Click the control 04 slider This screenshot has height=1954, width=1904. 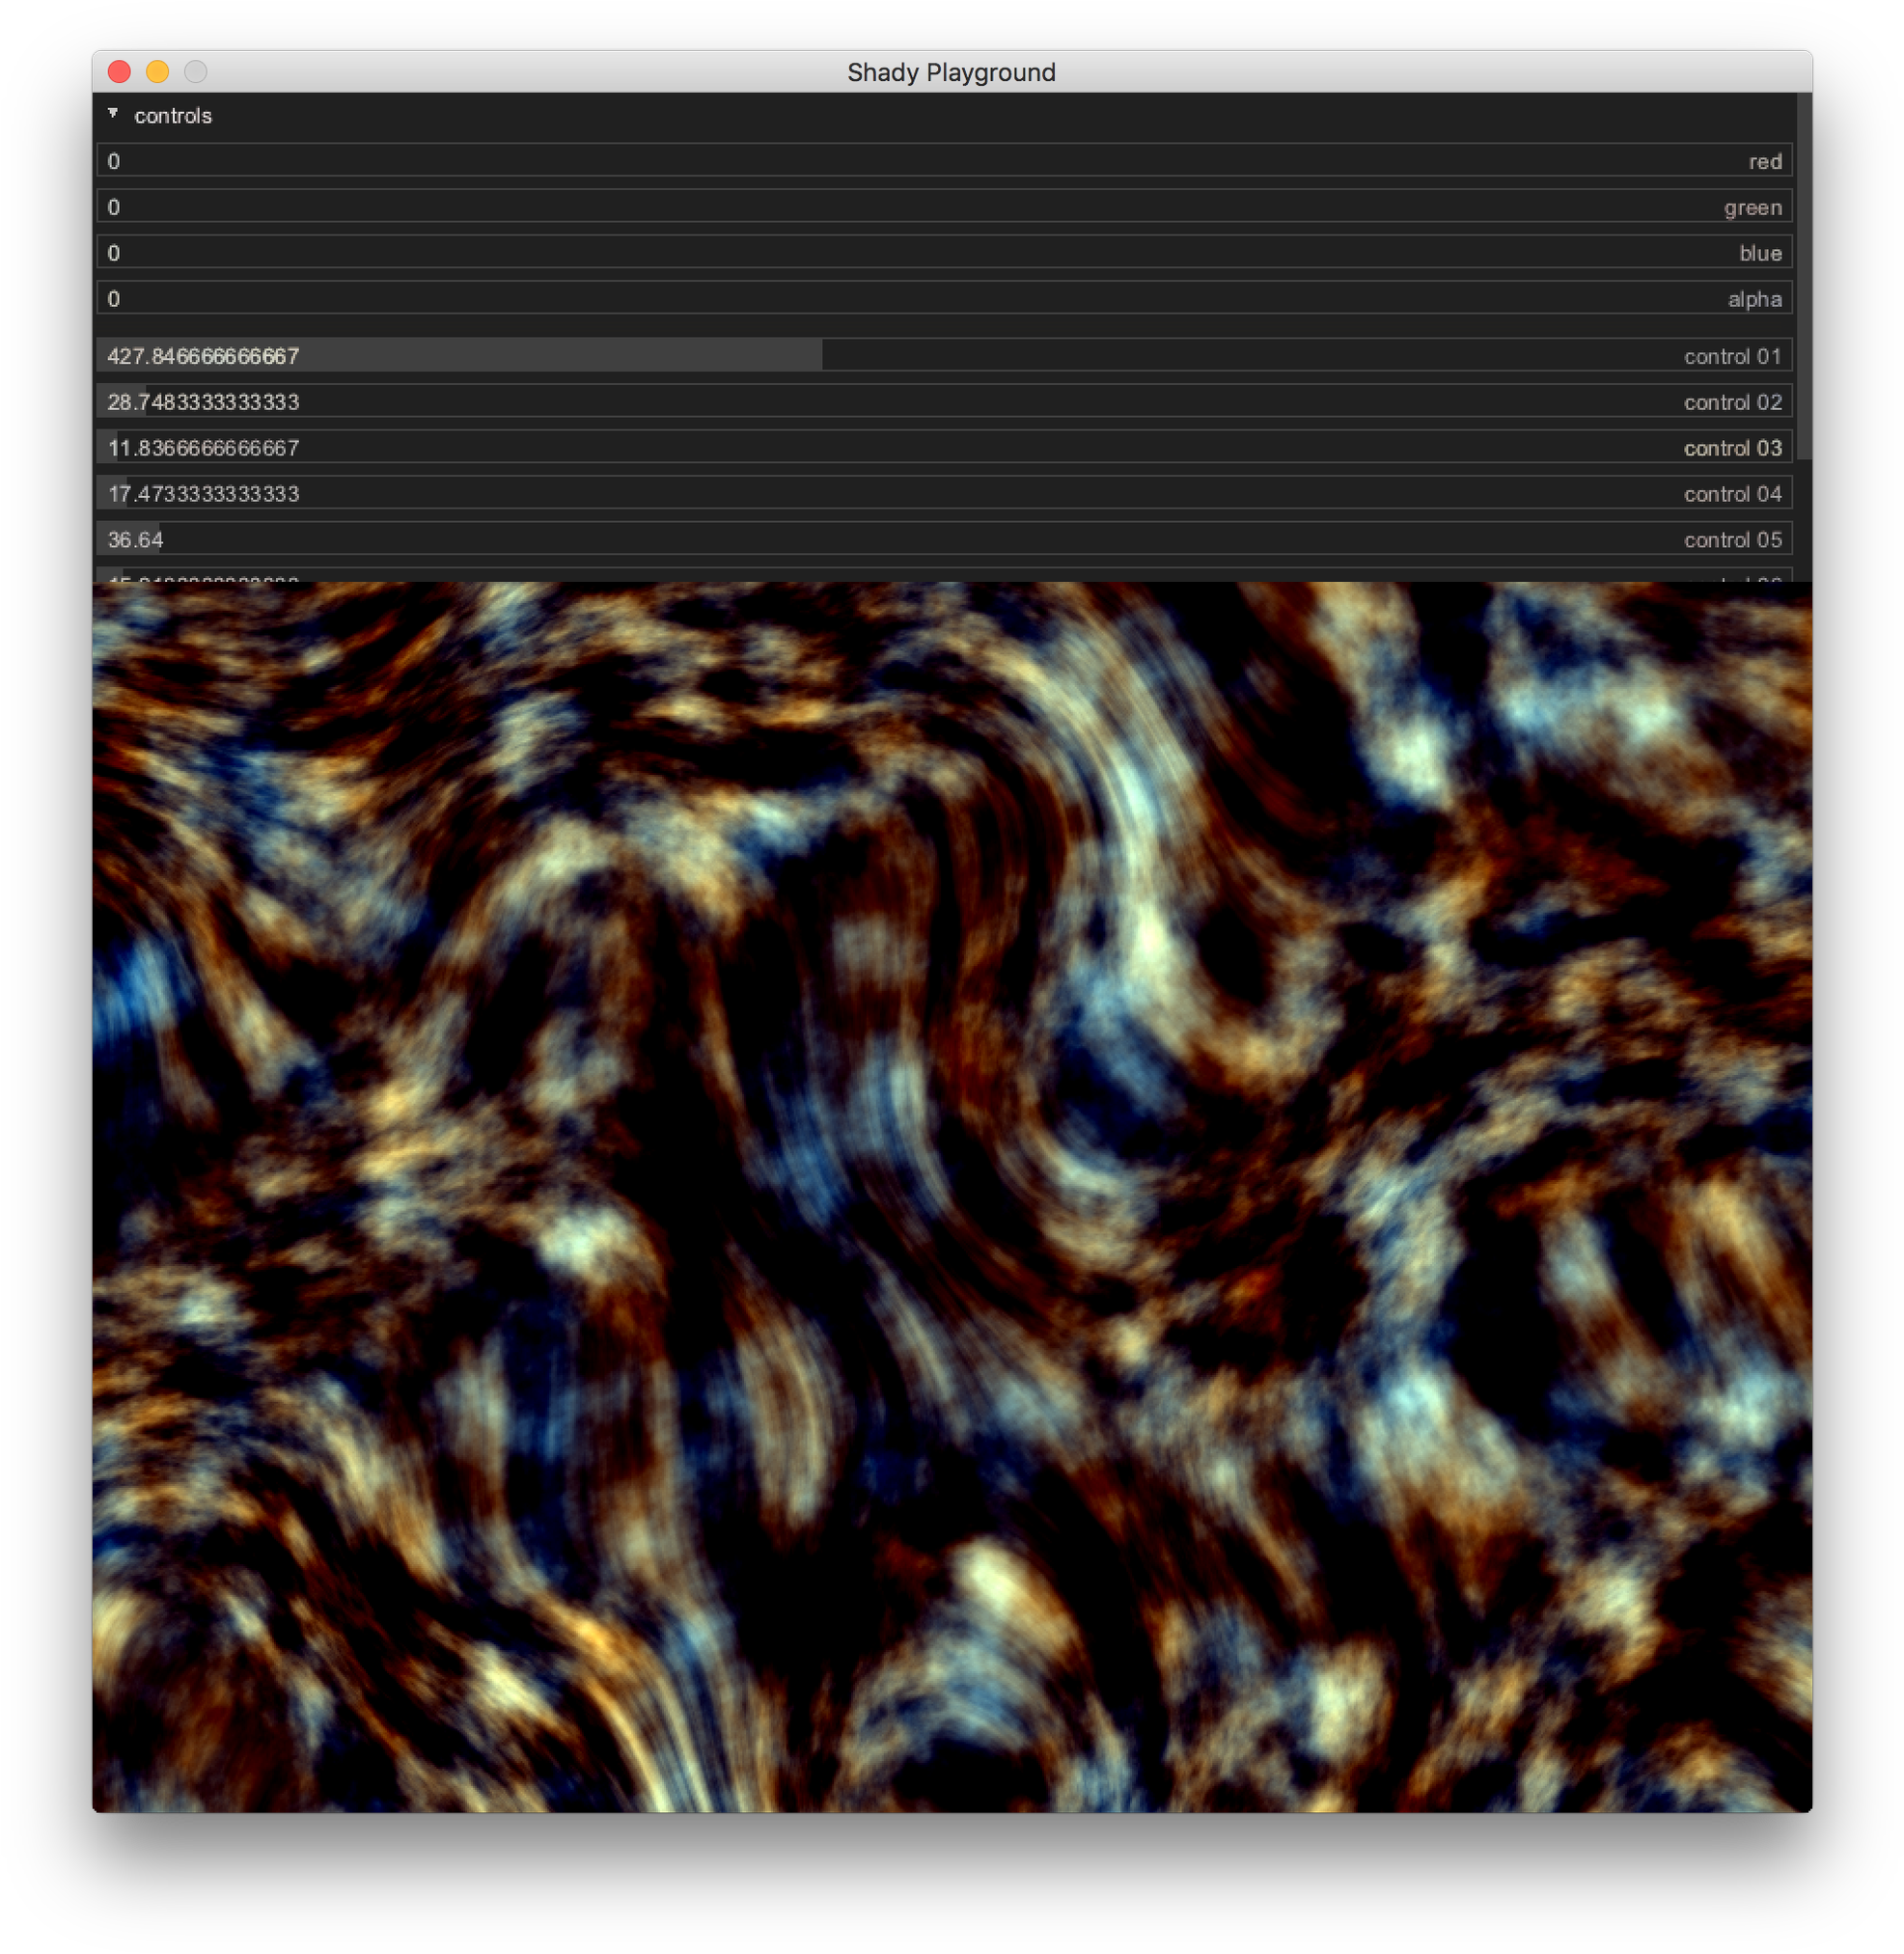point(944,494)
